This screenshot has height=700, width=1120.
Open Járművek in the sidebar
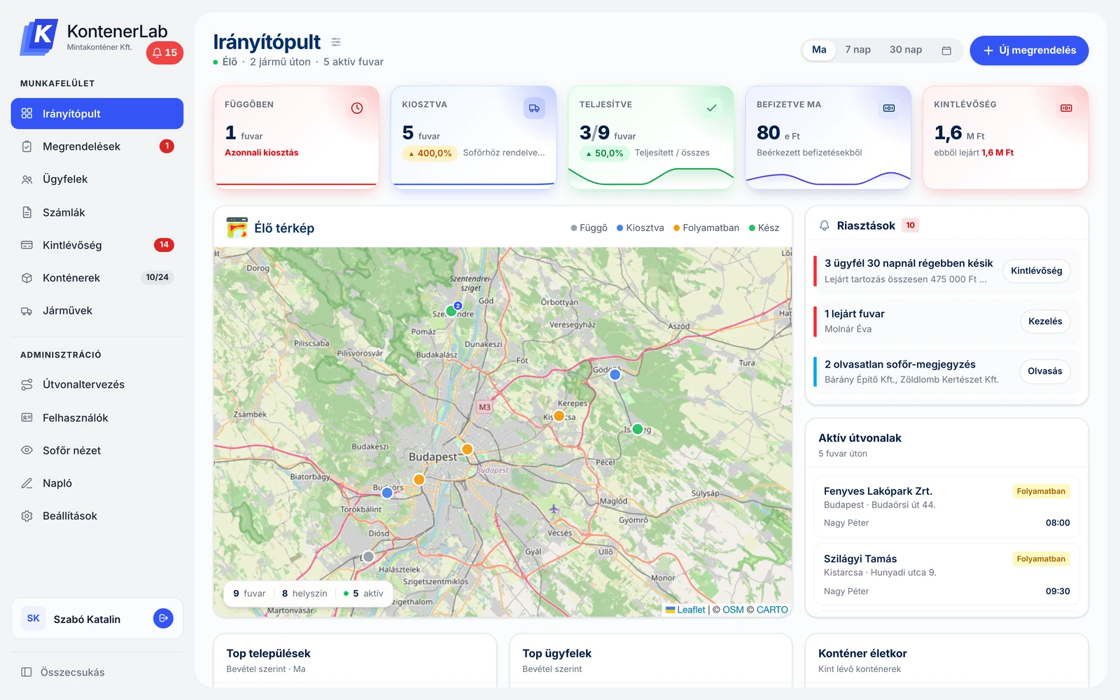pyautogui.click(x=97, y=311)
